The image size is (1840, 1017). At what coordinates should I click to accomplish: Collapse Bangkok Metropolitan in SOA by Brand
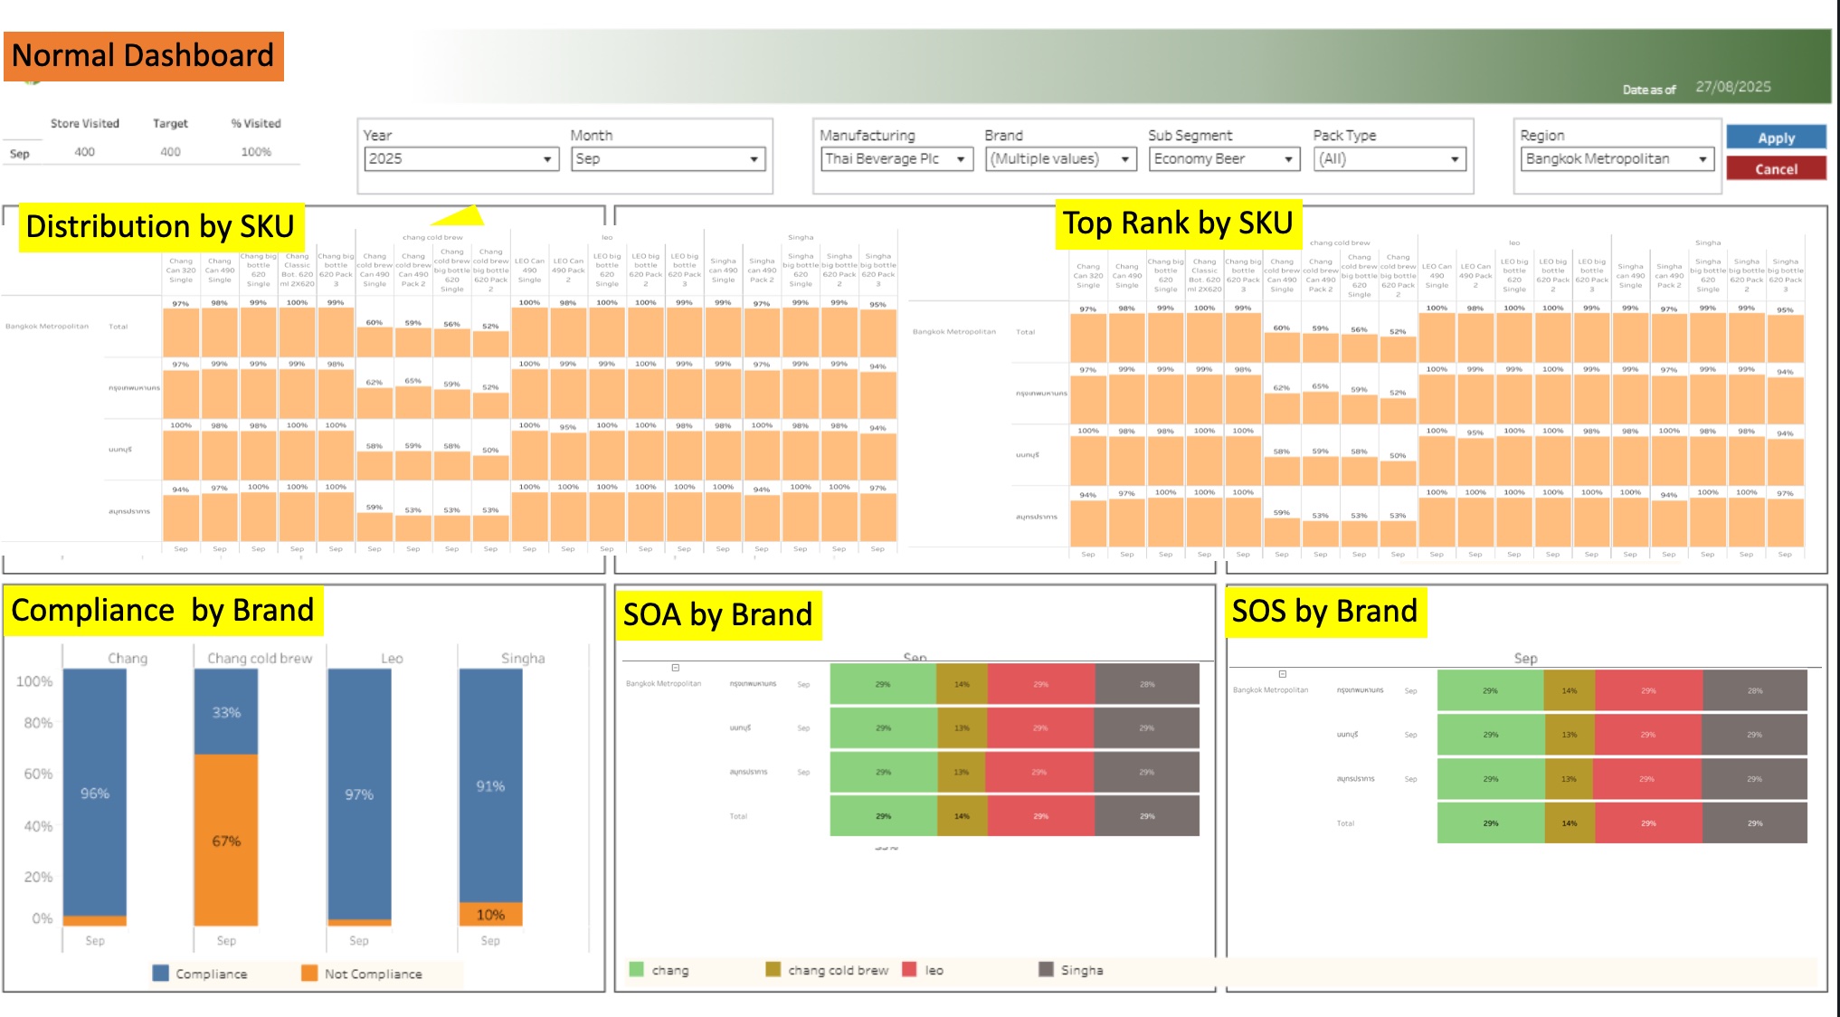click(676, 668)
